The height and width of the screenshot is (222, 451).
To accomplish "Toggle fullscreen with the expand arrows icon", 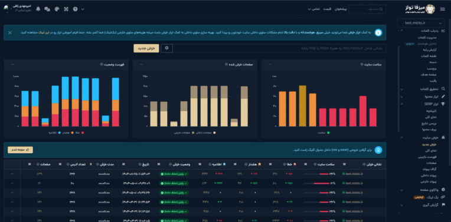I will pos(66,9).
